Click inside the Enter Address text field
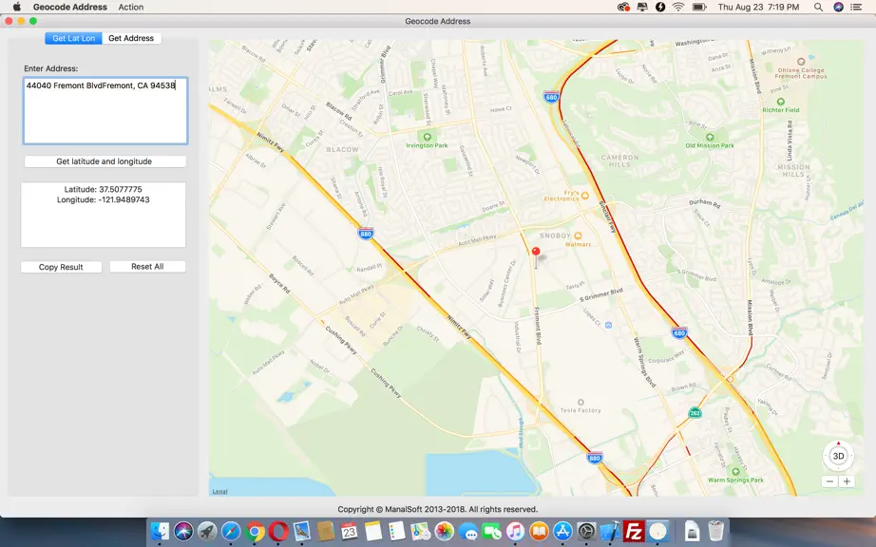 pos(105,110)
